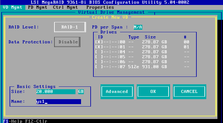Click the Name field containing ys1
This screenshot has height=123, width=223.
point(58,102)
